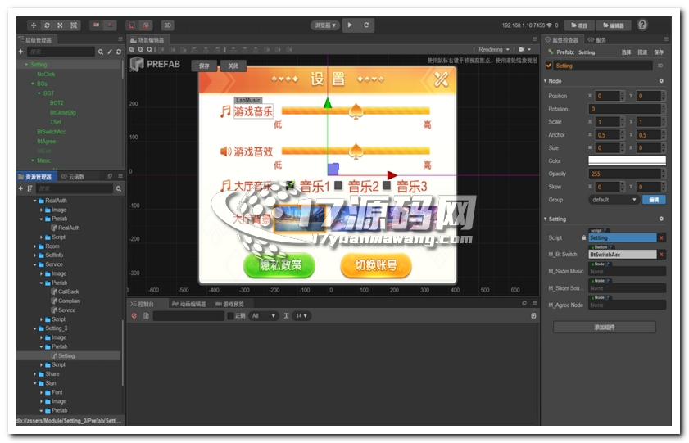This screenshot has height=443, width=689.
Task: Open the hierarchy panel menu icon
Action: 120,39
